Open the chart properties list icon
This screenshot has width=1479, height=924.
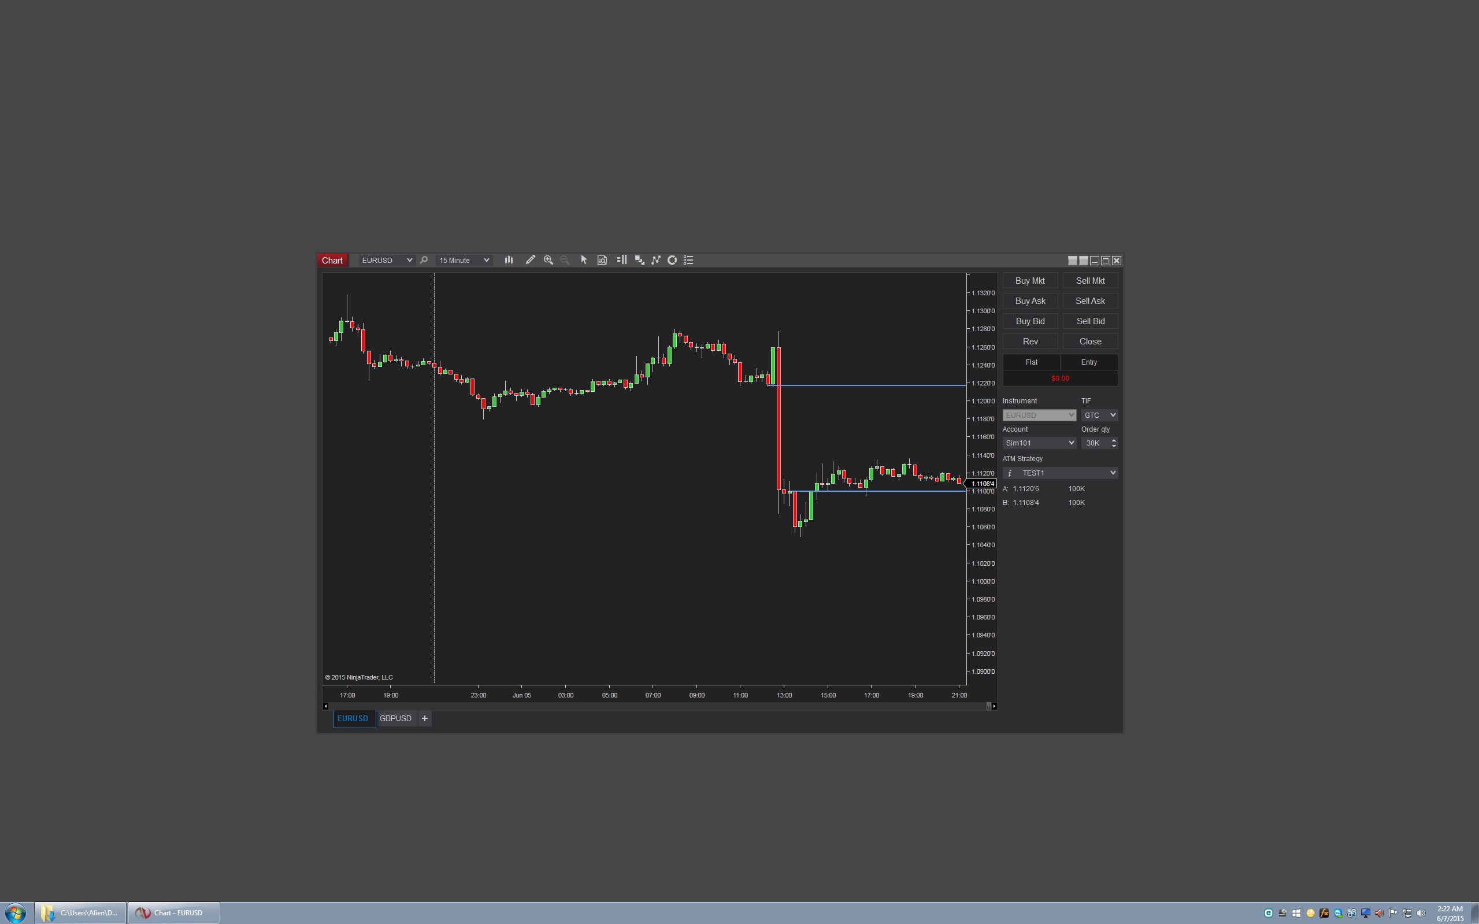688,261
